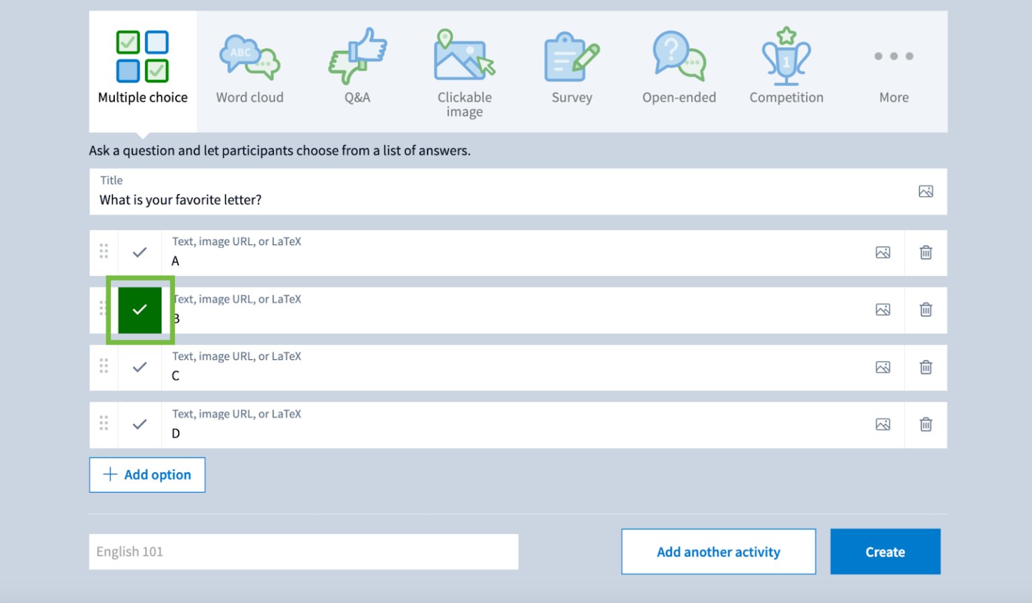The height and width of the screenshot is (603, 1032).
Task: Open the Open-ended activity type
Action: [x=679, y=57]
